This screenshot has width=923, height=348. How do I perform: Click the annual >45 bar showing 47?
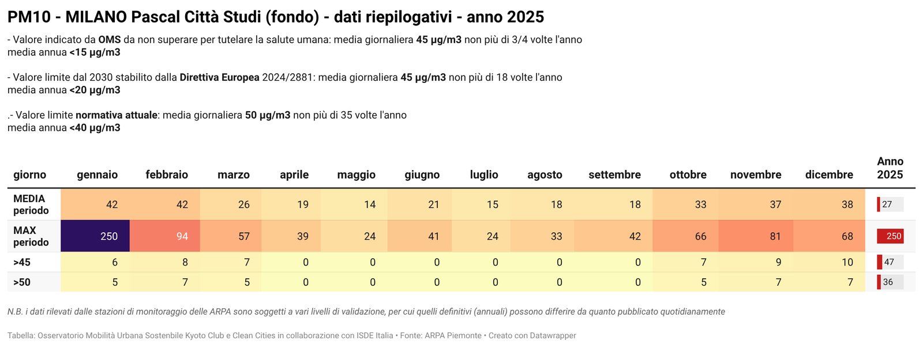(890, 262)
